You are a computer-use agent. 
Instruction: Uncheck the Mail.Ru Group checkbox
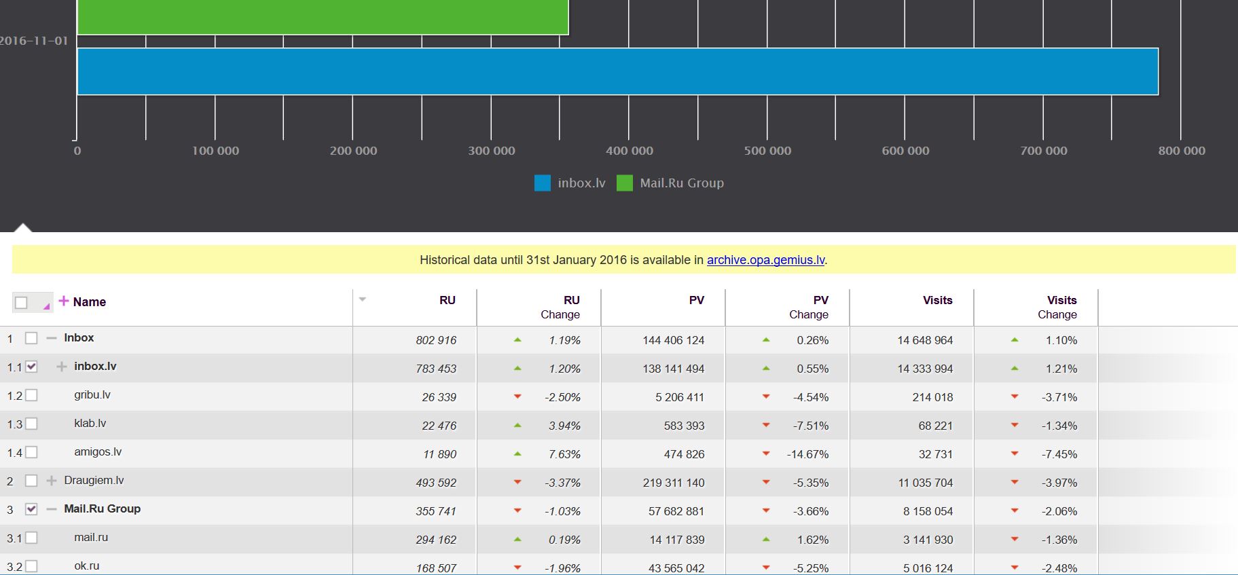pyautogui.click(x=31, y=509)
